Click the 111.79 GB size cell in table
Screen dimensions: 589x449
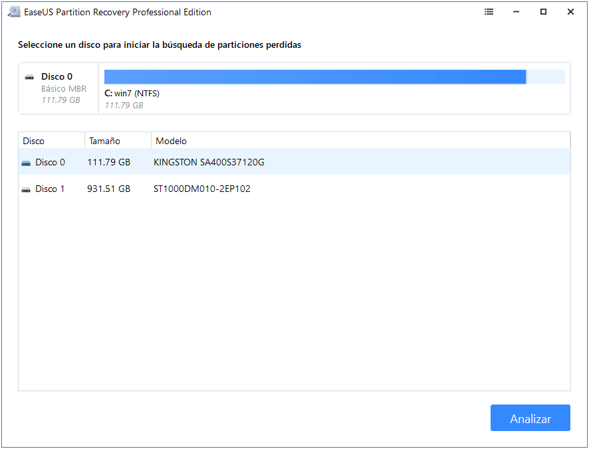pyautogui.click(x=109, y=162)
